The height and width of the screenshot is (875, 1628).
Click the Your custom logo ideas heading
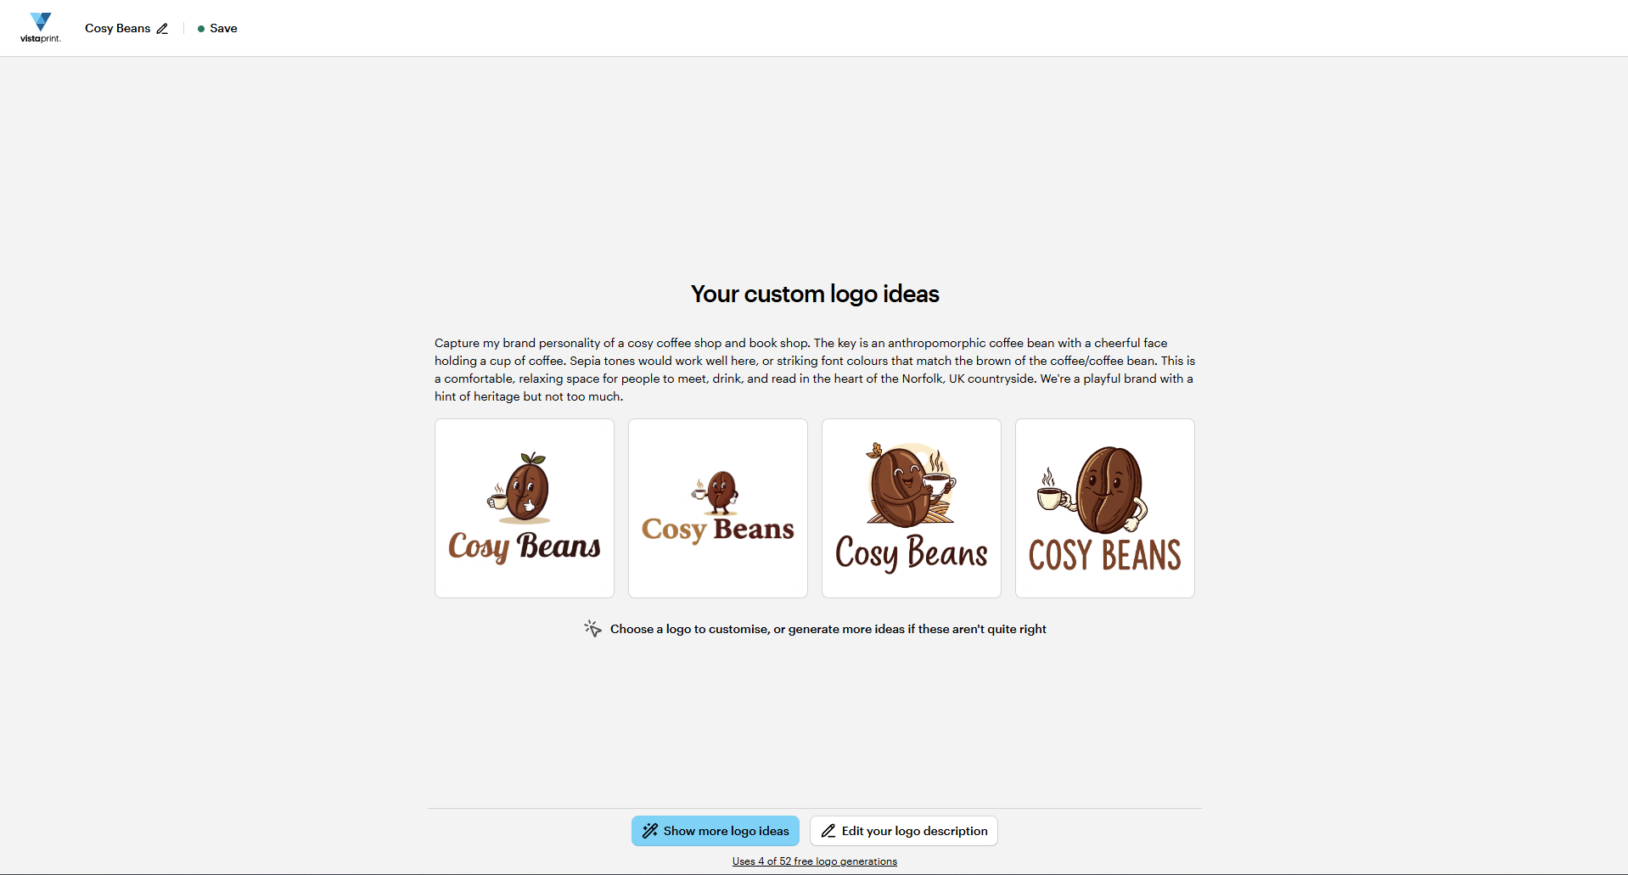point(814,293)
